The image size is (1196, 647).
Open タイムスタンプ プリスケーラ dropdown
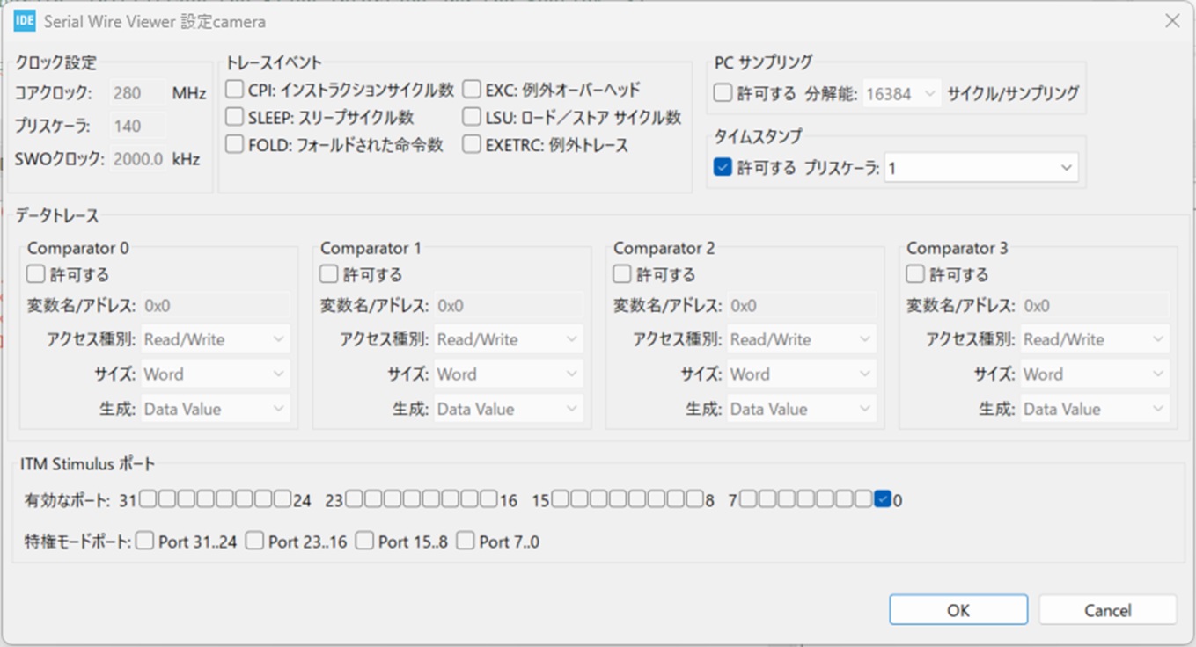980,168
